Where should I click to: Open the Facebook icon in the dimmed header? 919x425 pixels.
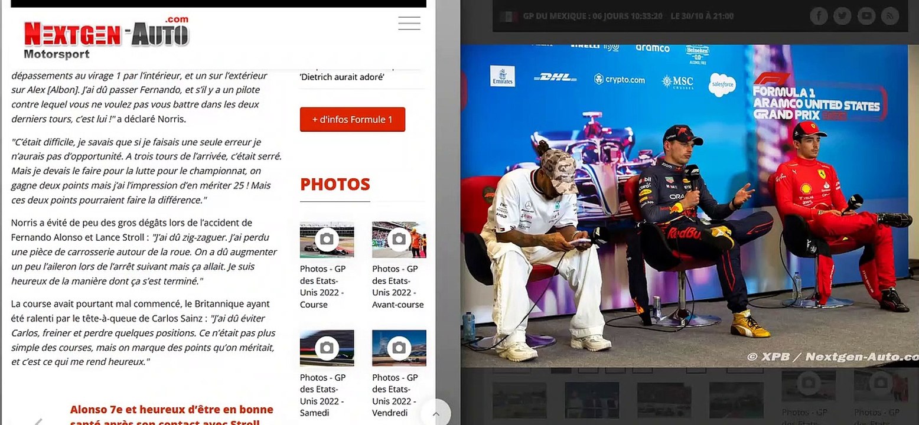click(819, 16)
